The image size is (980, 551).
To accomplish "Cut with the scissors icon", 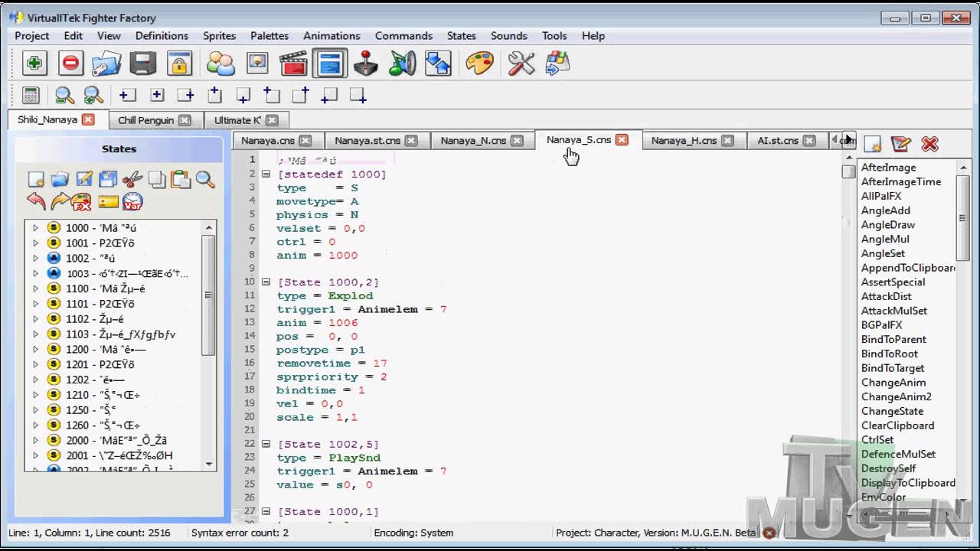I will [132, 180].
